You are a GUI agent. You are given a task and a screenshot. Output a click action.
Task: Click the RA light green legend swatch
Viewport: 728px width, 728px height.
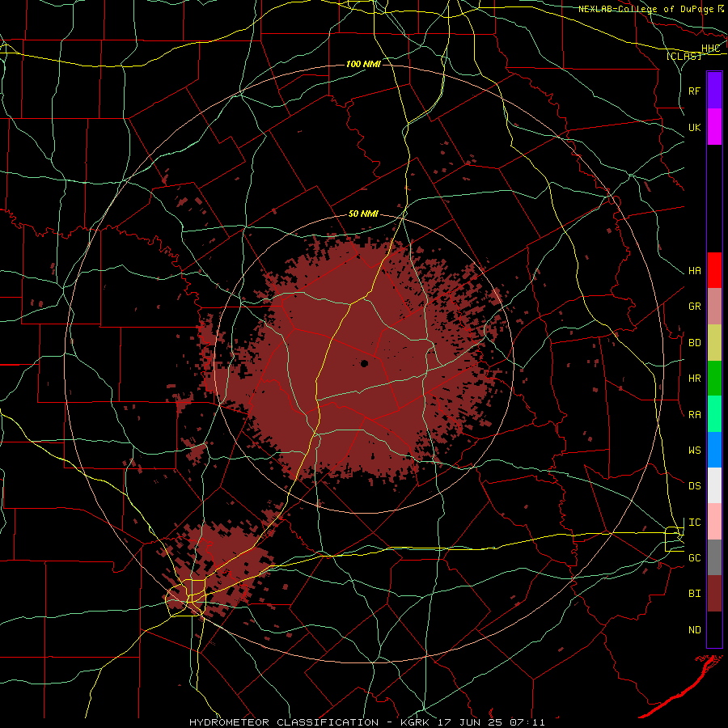coord(714,414)
